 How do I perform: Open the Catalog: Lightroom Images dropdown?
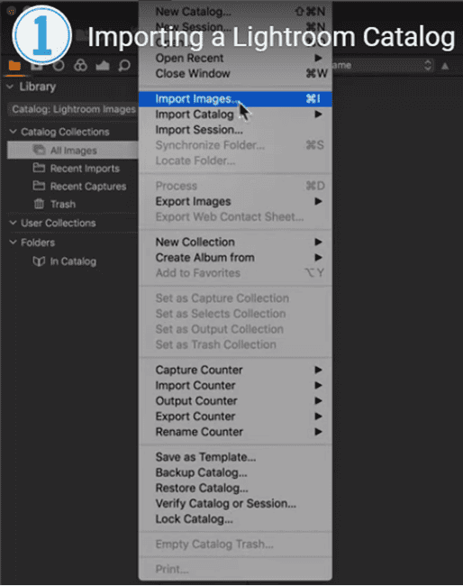(73, 109)
